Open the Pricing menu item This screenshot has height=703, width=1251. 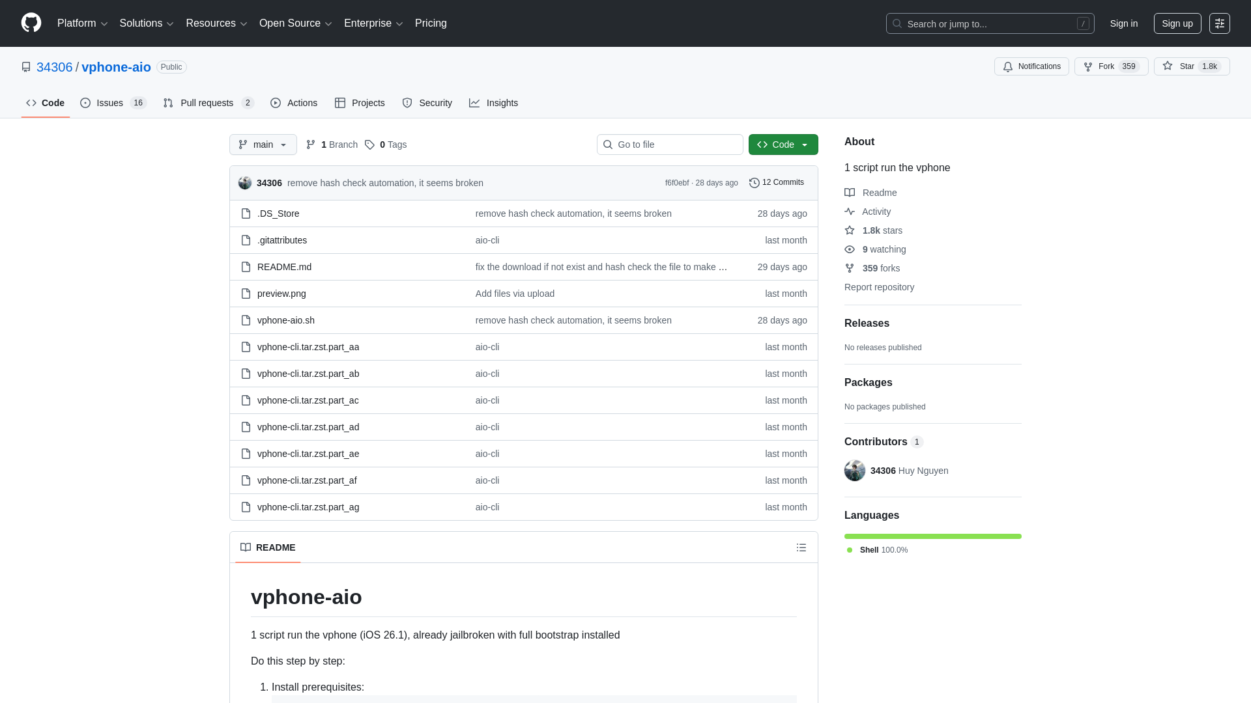[431, 23]
